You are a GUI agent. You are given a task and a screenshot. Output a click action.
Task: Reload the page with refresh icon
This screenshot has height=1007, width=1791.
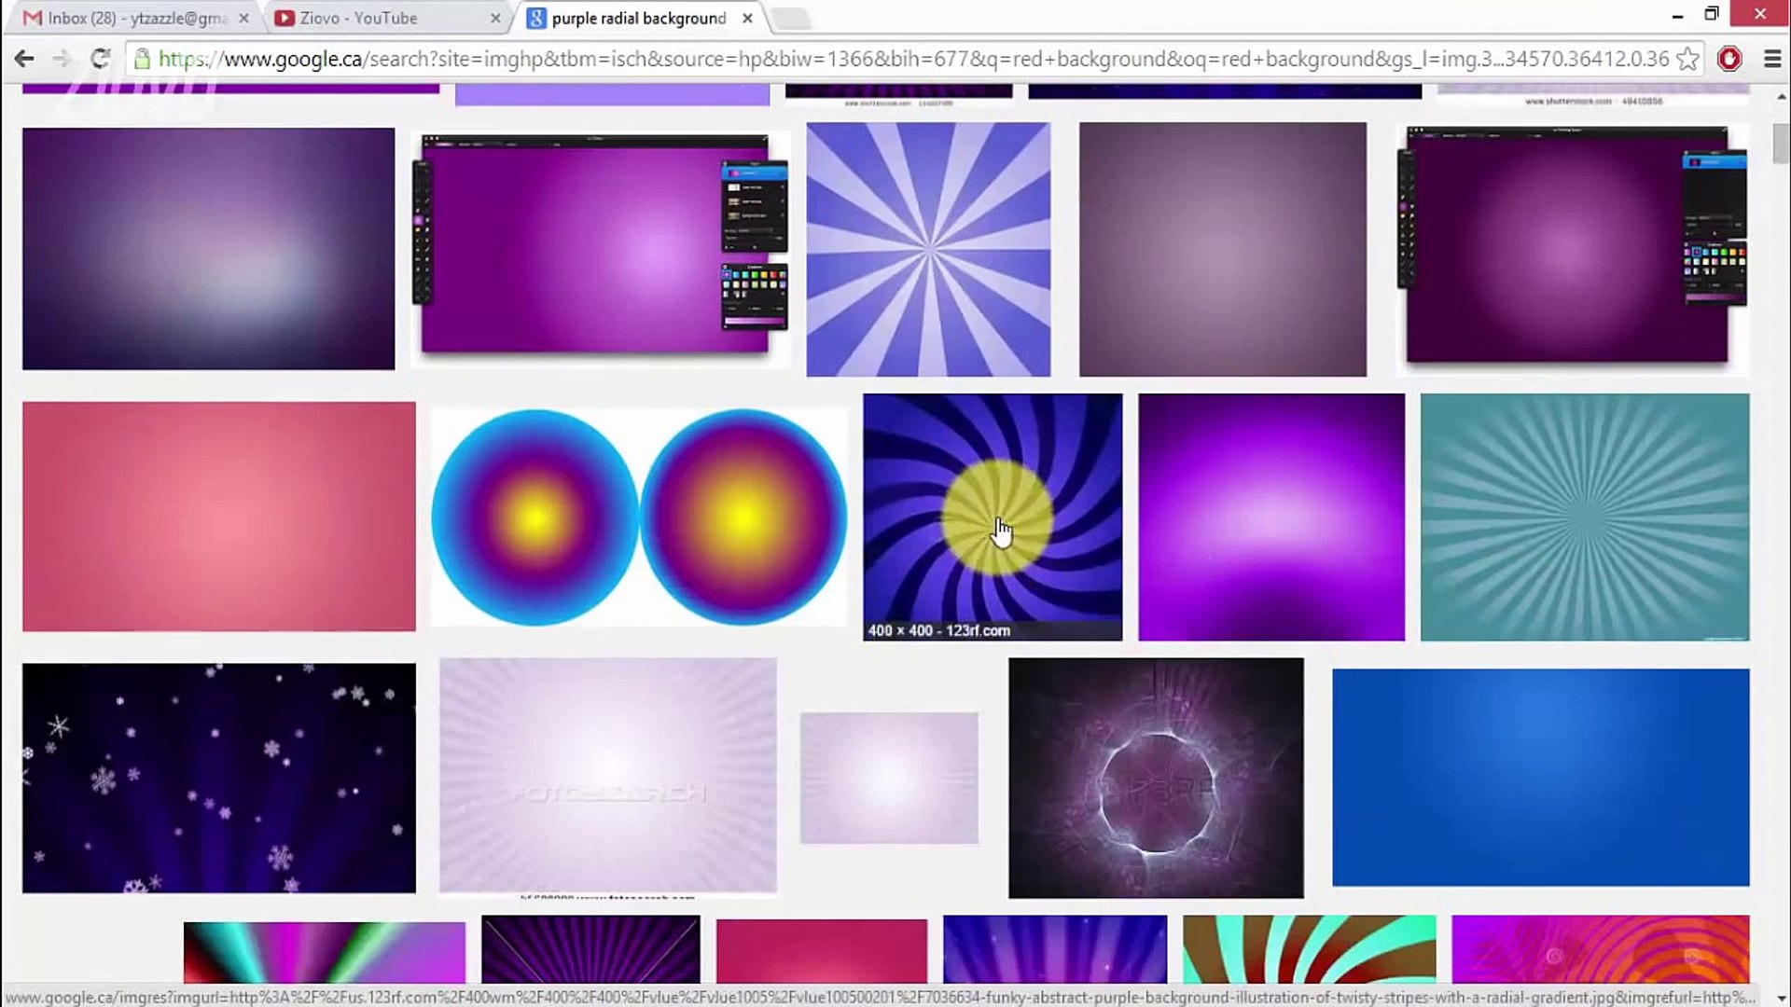click(100, 59)
